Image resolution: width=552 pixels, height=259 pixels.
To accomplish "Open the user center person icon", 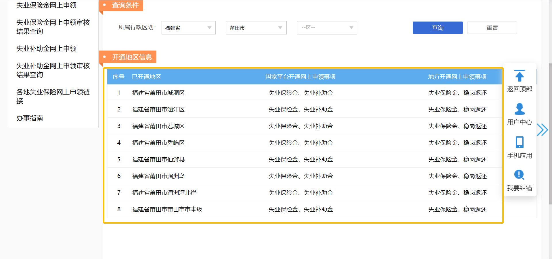I will coord(519,109).
